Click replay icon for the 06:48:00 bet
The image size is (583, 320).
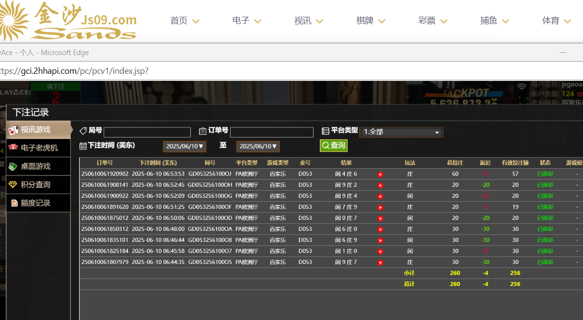coord(380,229)
